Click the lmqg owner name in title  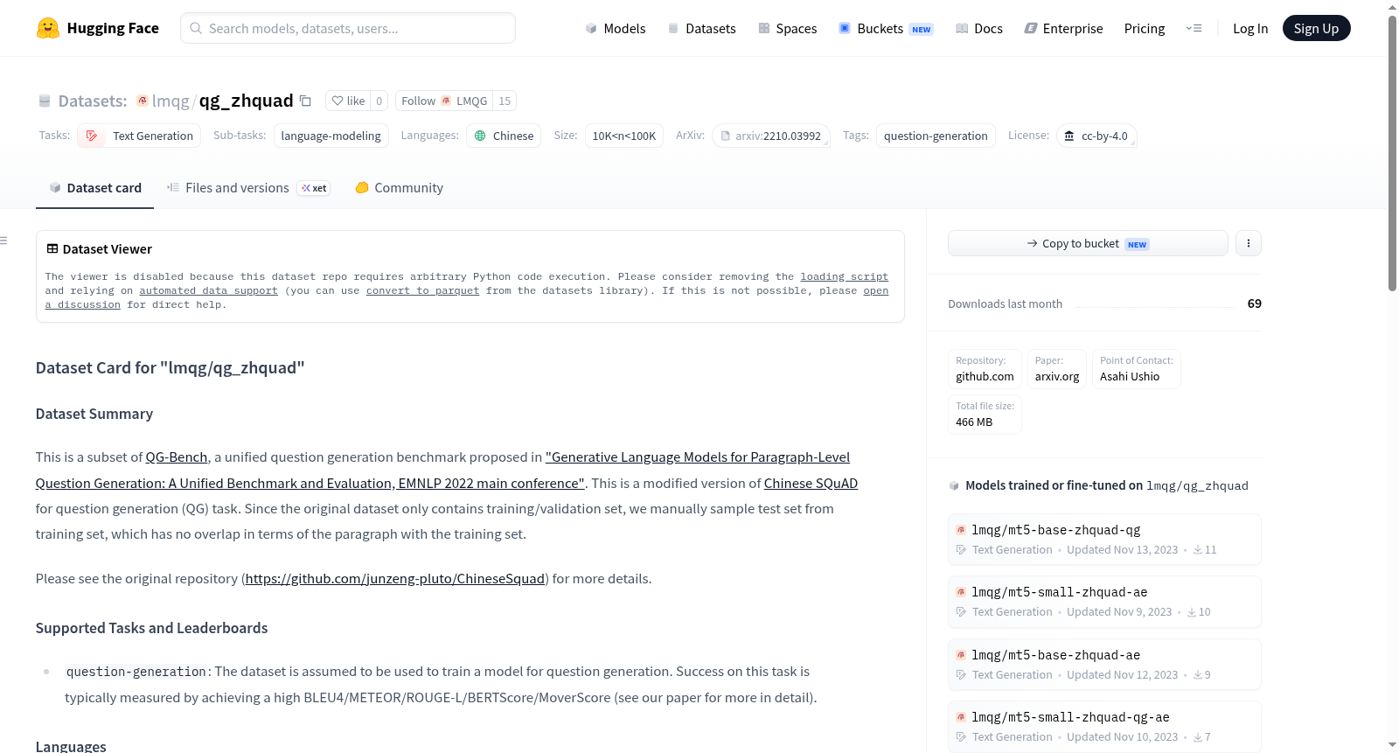[x=171, y=101]
